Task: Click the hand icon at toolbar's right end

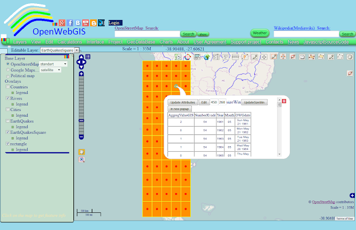Action: click(x=350, y=57)
